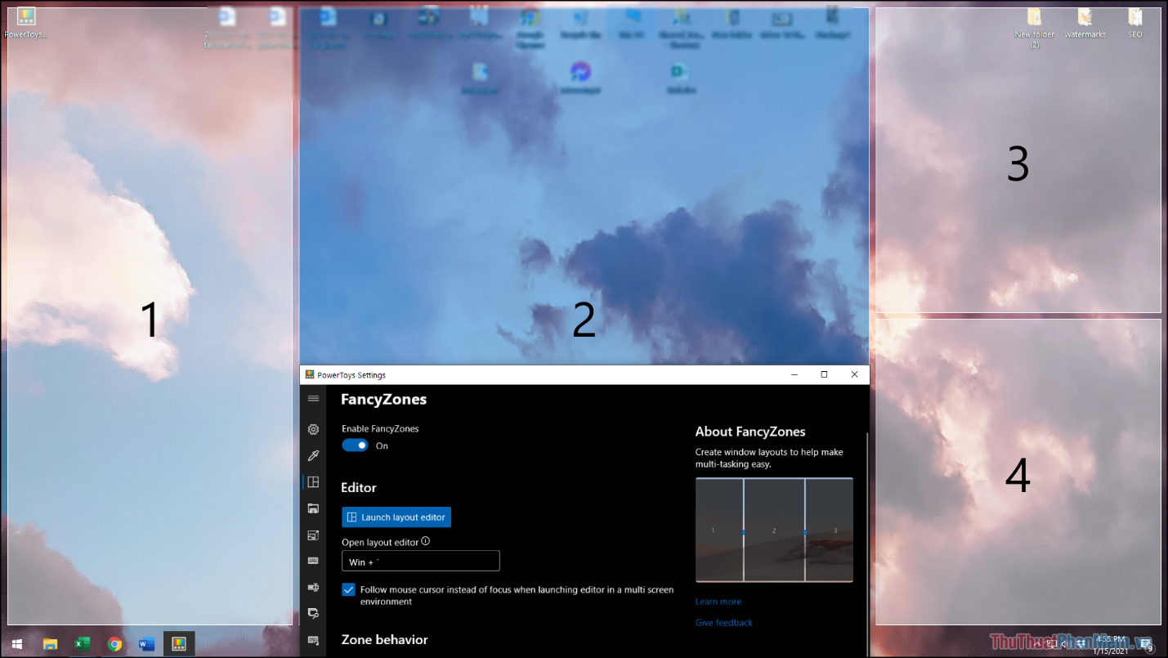Open Keyboard Manager from the sidebar

313,561
